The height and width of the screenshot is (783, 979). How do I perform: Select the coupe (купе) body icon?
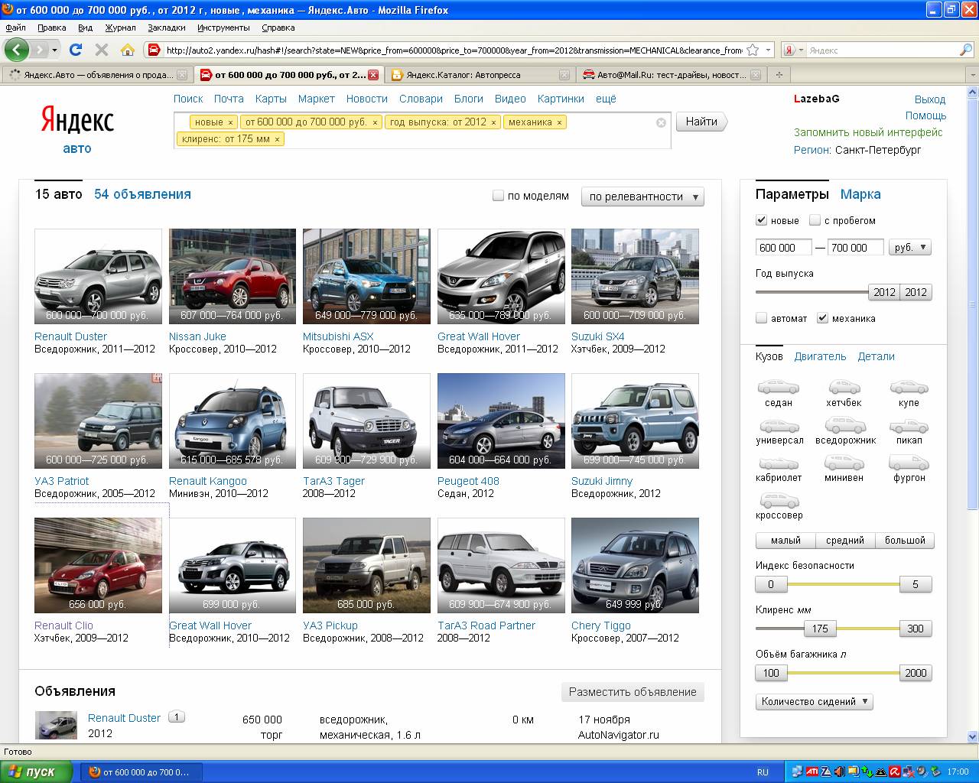tap(909, 387)
